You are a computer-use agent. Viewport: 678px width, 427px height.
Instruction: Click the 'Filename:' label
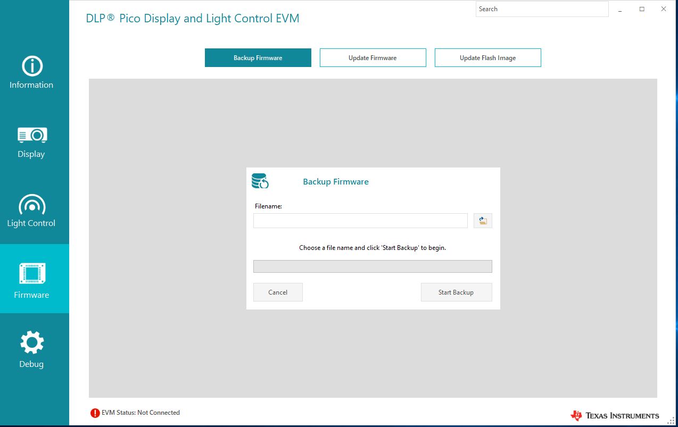268,206
